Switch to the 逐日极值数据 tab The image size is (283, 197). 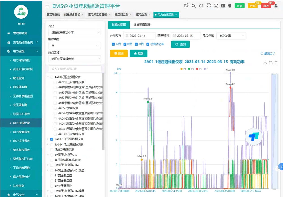point(142,25)
